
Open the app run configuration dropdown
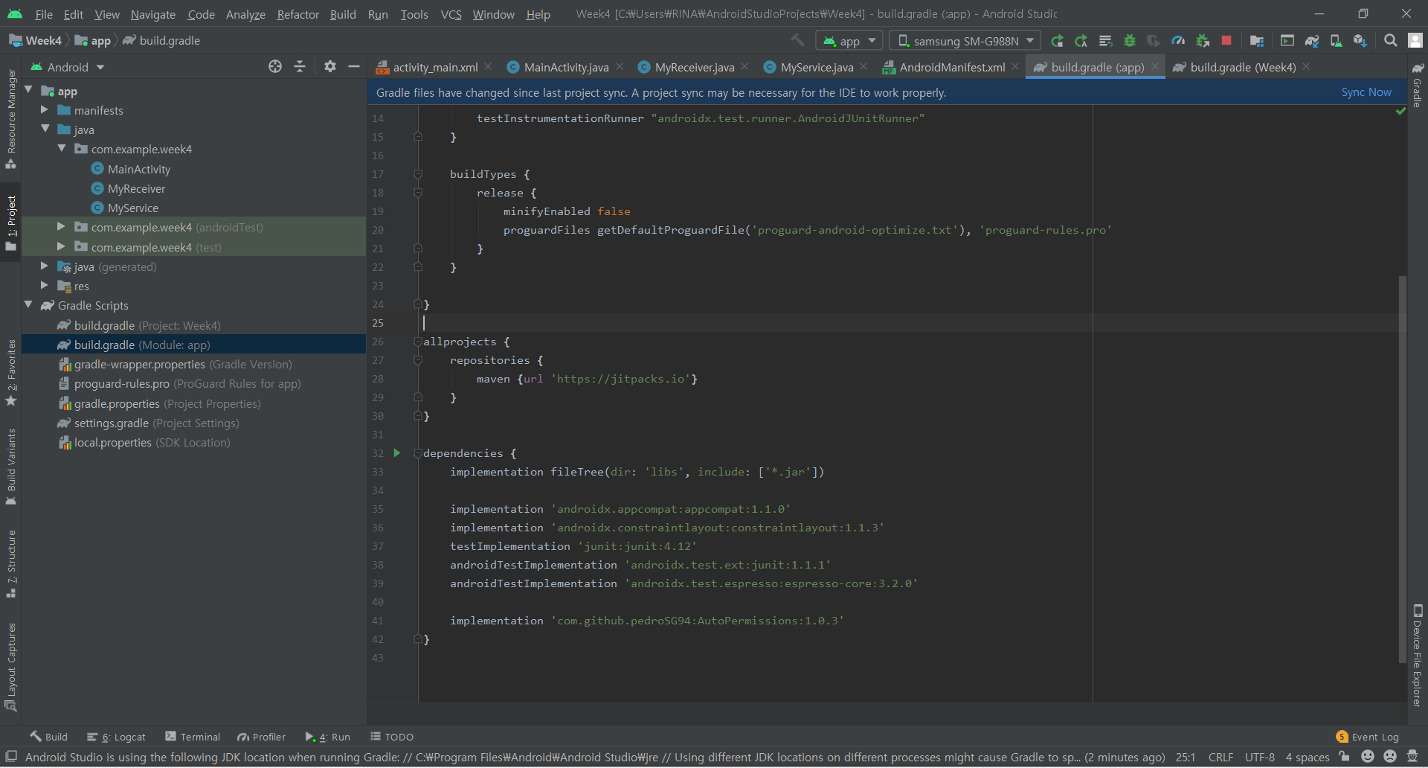click(x=849, y=41)
